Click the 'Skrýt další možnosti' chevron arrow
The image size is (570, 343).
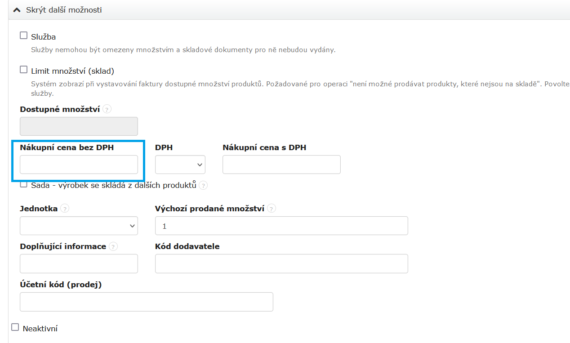[17, 9]
